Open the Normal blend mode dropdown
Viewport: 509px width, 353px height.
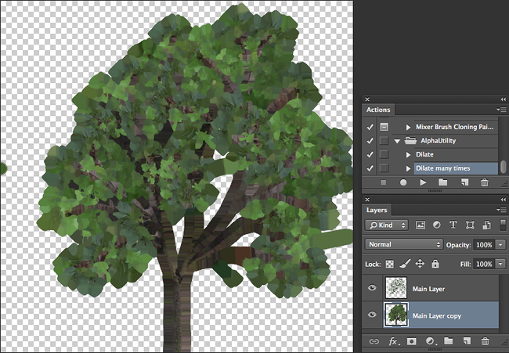click(x=404, y=244)
